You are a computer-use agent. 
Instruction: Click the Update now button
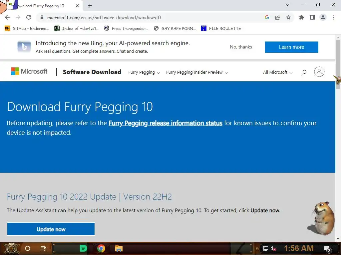click(51, 229)
